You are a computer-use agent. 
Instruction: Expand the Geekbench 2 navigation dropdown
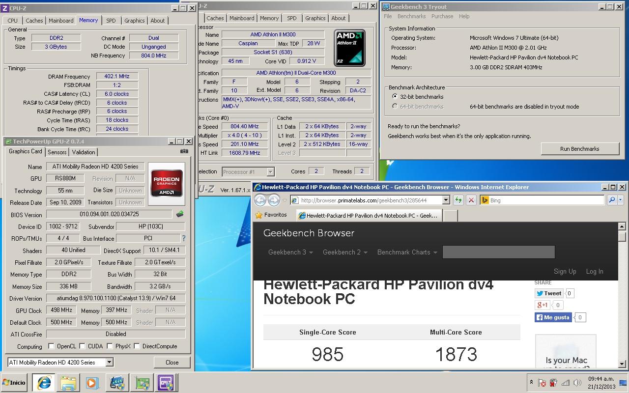pyautogui.click(x=345, y=252)
